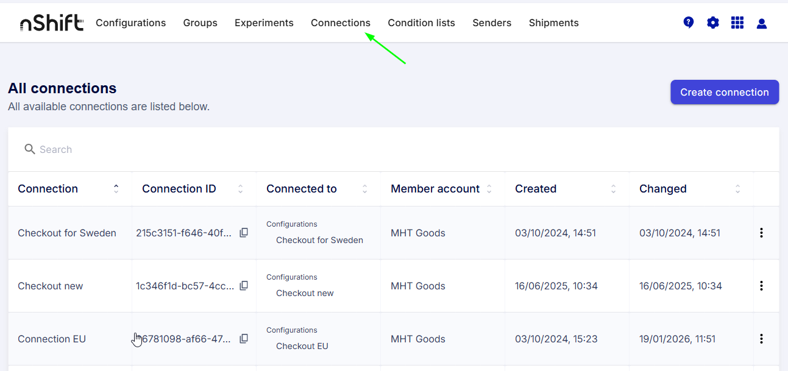The height and width of the screenshot is (371, 788).
Task: Copy the Checkout for Sweden connection ID
Action: (x=244, y=233)
